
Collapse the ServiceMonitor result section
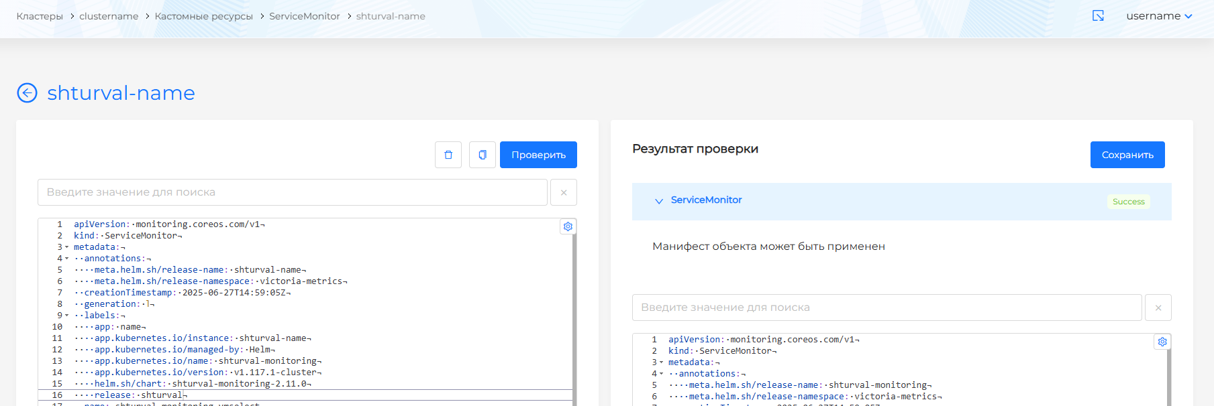point(658,201)
